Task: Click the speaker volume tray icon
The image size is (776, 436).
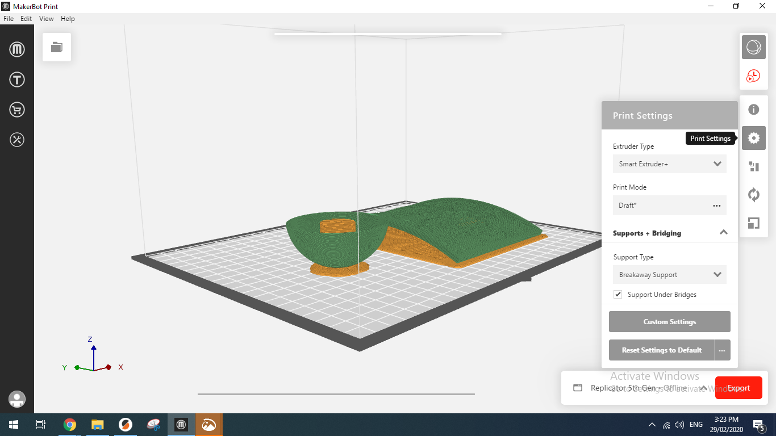Action: click(679, 425)
